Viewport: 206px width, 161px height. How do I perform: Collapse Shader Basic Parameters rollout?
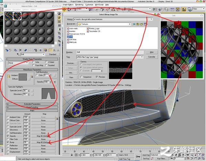[x=32, y=59]
